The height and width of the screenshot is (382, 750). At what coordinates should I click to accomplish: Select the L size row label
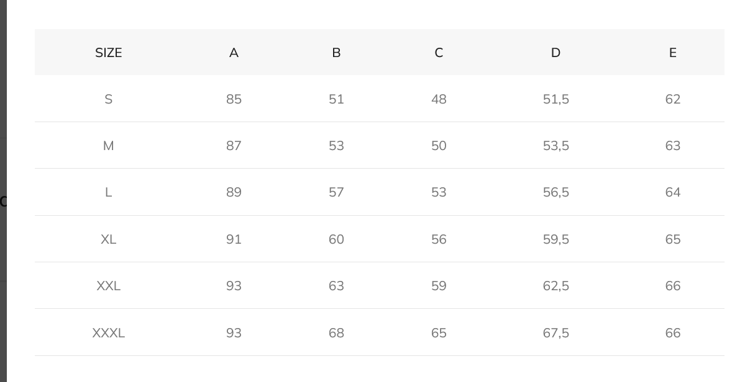point(108,192)
